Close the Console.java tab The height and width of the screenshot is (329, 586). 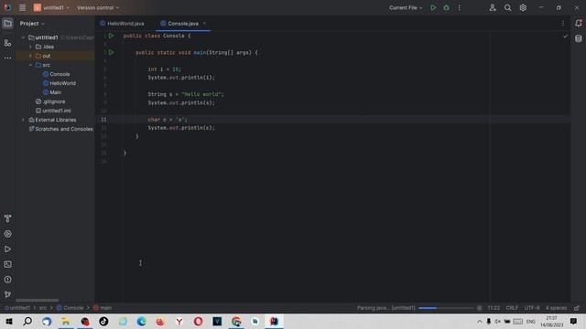pos(204,24)
